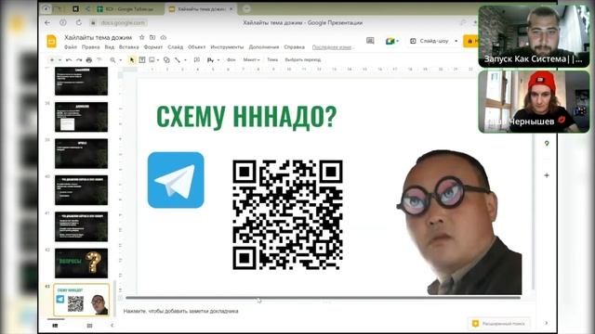The height and width of the screenshot is (334, 595).
Task: Open the comment history icon
Action: coord(370,41)
